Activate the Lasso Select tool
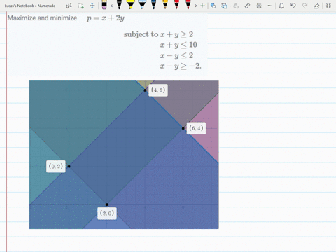 point(80,6)
